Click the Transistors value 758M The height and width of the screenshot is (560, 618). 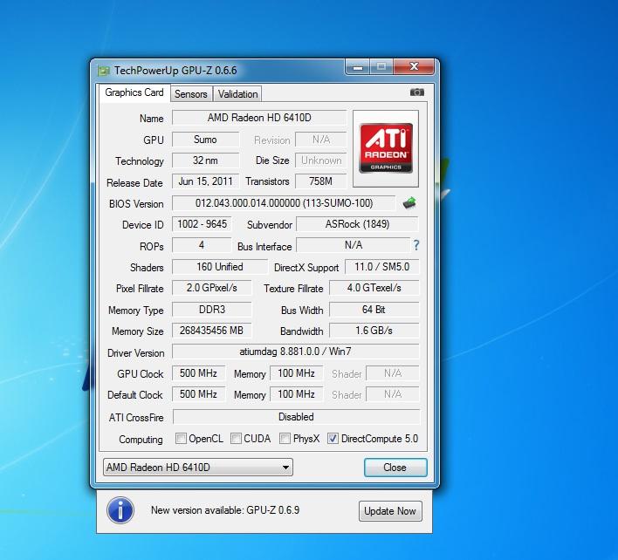[321, 181]
